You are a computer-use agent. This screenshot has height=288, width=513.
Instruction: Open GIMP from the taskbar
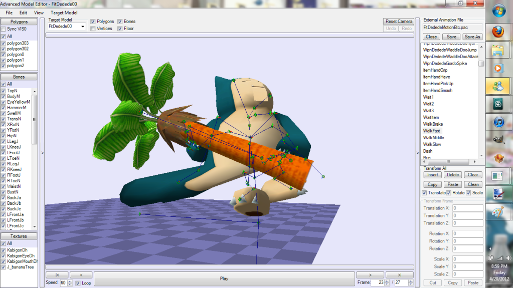tap(498, 141)
